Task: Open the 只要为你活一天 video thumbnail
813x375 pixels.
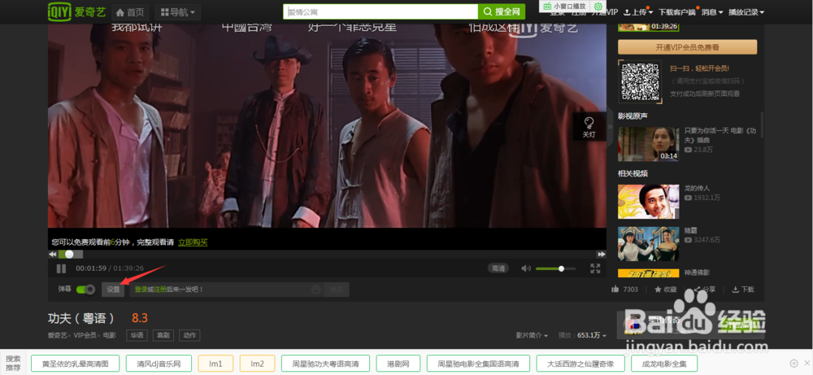Action: (x=648, y=144)
